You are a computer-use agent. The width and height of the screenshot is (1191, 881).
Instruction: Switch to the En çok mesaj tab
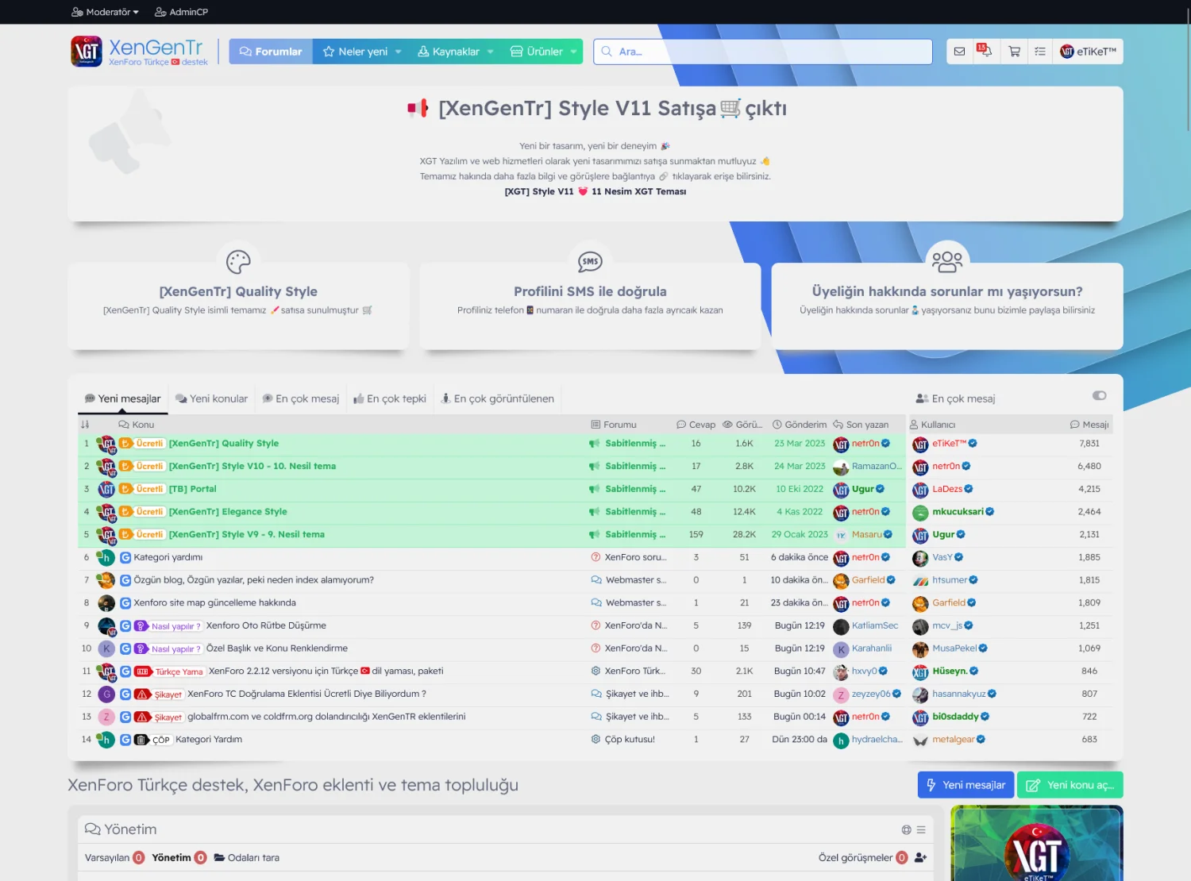click(301, 398)
